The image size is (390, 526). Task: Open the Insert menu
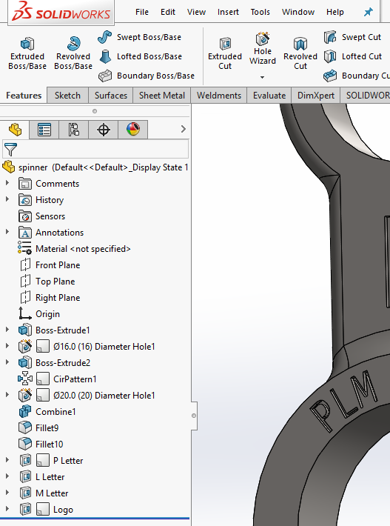click(228, 12)
